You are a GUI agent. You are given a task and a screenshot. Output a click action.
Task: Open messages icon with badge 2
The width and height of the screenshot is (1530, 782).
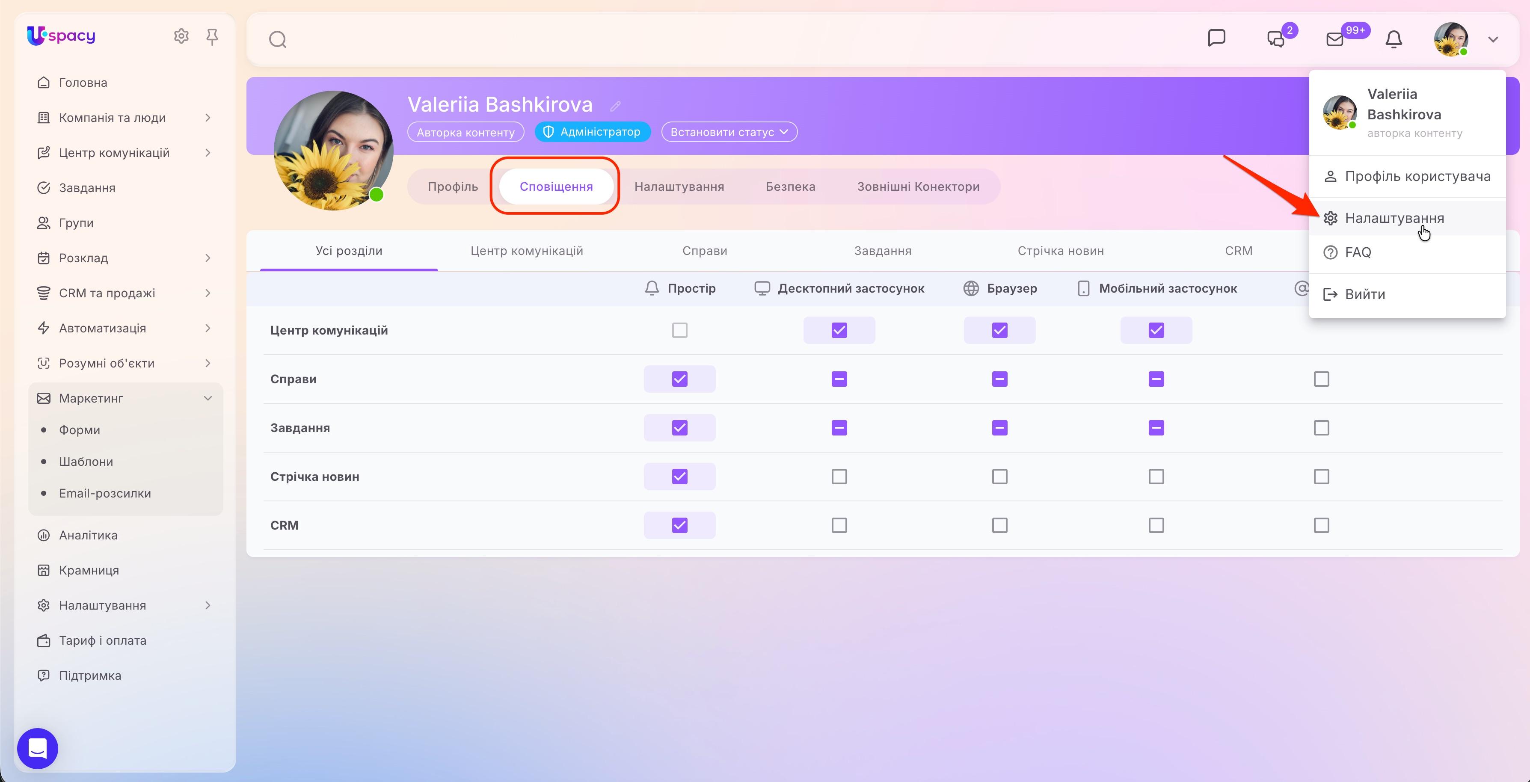1276,39
